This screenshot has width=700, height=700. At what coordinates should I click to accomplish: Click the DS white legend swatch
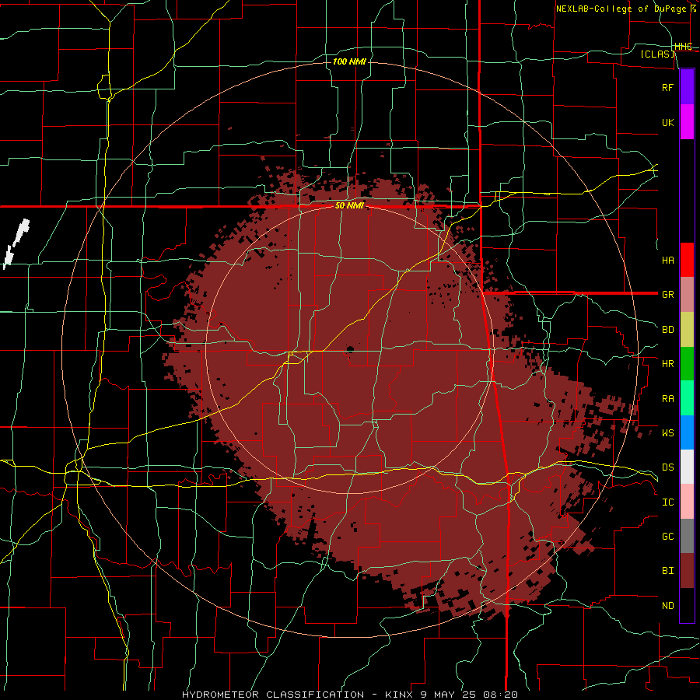click(687, 467)
